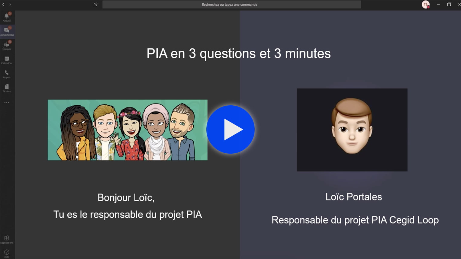This screenshot has height=259, width=461.
Task: Click the search box 'Recherchez ou tapez une commande'
Action: coord(231,5)
